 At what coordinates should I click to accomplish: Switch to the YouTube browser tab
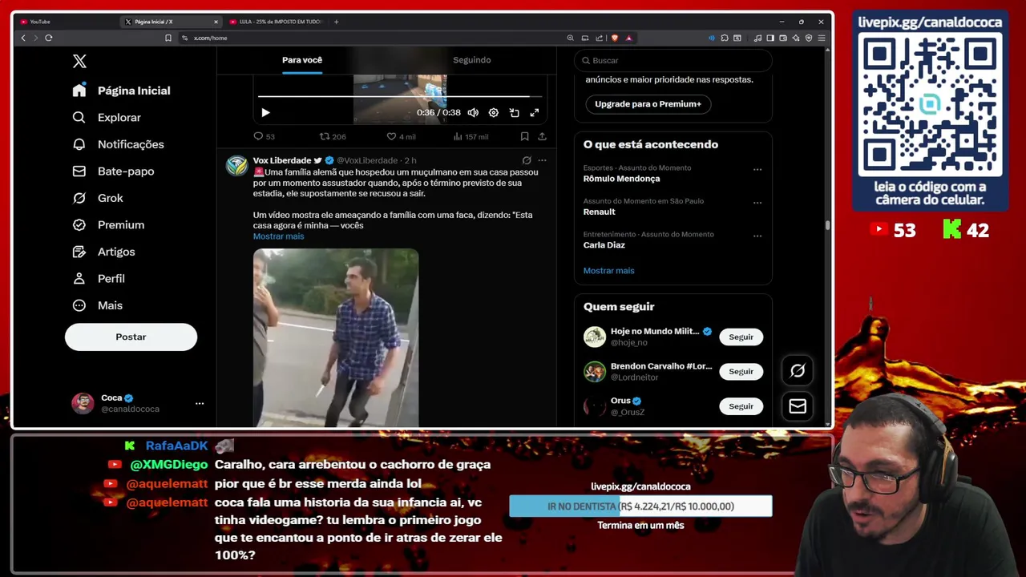tap(64, 22)
